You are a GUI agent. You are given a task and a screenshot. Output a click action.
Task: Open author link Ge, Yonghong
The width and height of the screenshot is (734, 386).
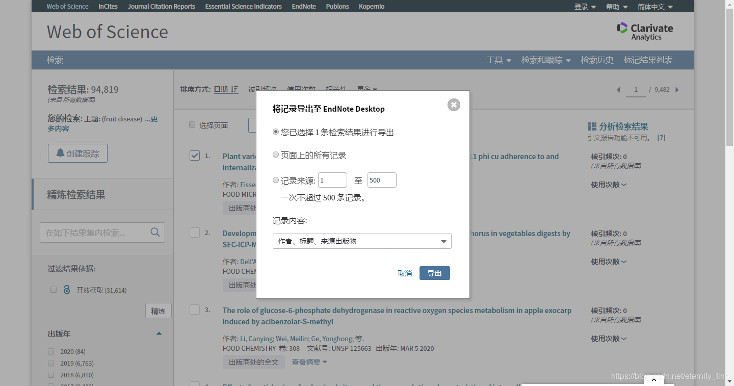(x=332, y=339)
